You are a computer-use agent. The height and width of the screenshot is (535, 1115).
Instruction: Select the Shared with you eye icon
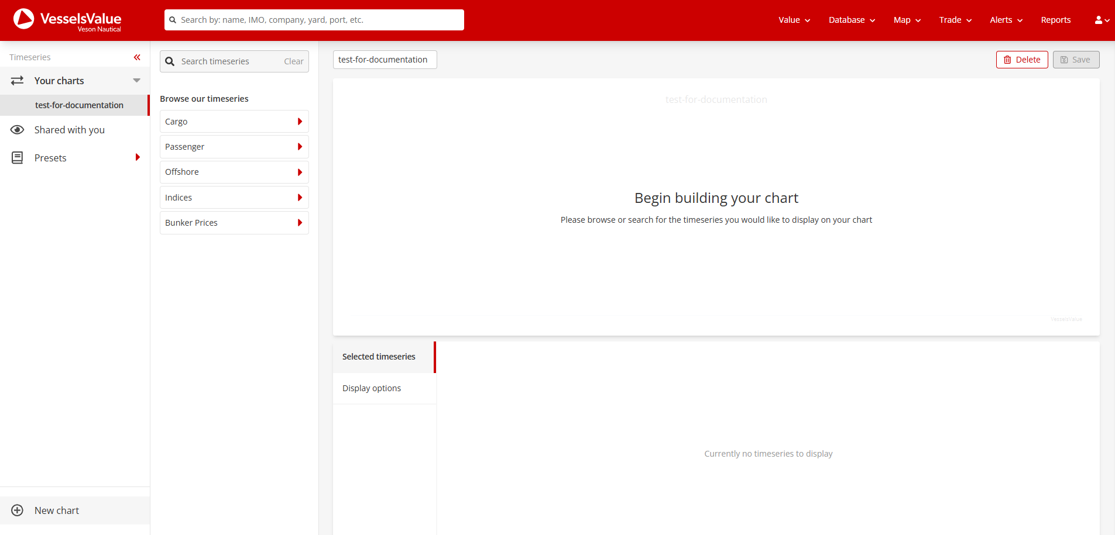[18, 129]
